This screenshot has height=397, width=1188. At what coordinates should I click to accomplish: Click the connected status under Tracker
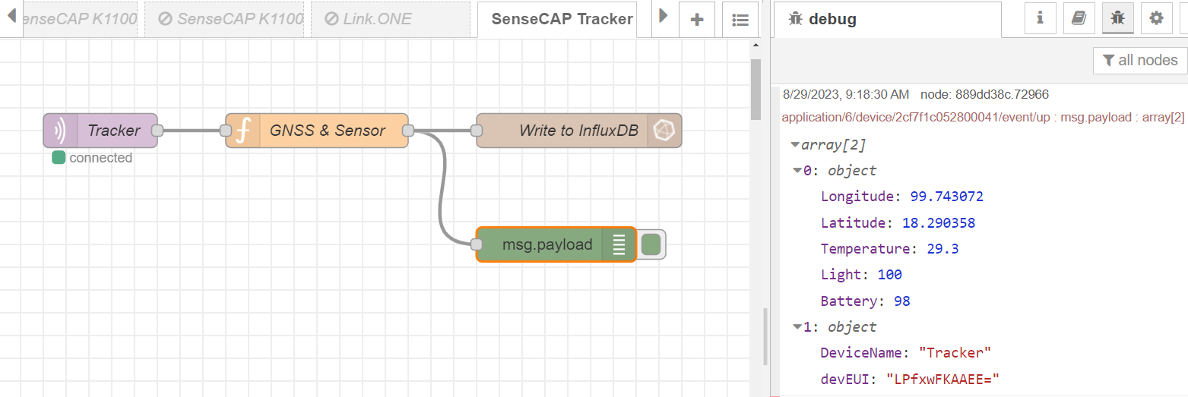point(92,158)
